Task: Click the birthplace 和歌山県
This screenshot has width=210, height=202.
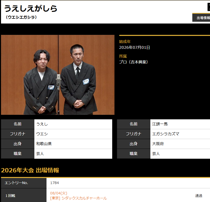Action: (44, 144)
